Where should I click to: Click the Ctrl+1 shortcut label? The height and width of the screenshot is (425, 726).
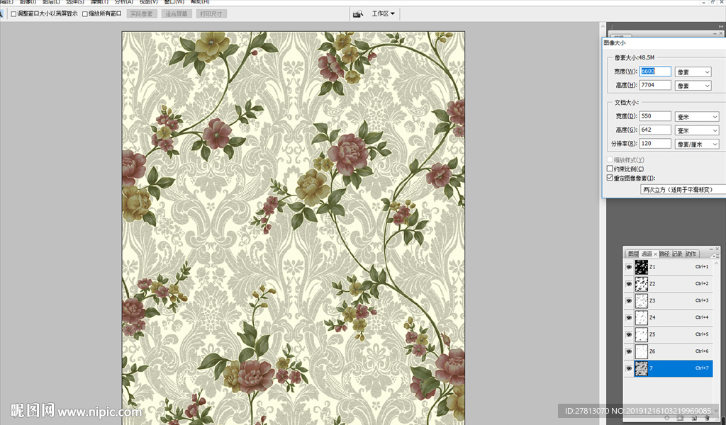click(701, 267)
